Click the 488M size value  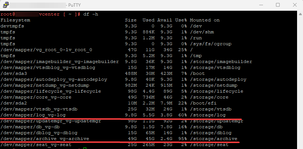pyautogui.click(x=131, y=74)
